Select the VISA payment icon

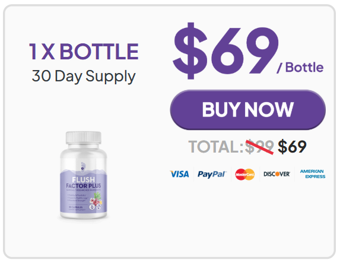[179, 174]
